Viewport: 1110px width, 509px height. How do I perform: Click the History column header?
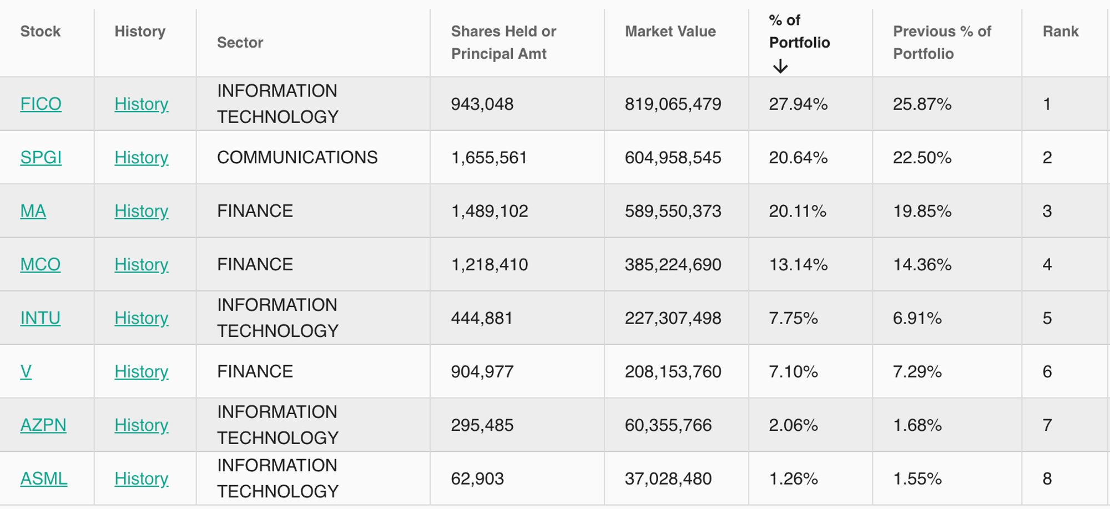coord(140,31)
